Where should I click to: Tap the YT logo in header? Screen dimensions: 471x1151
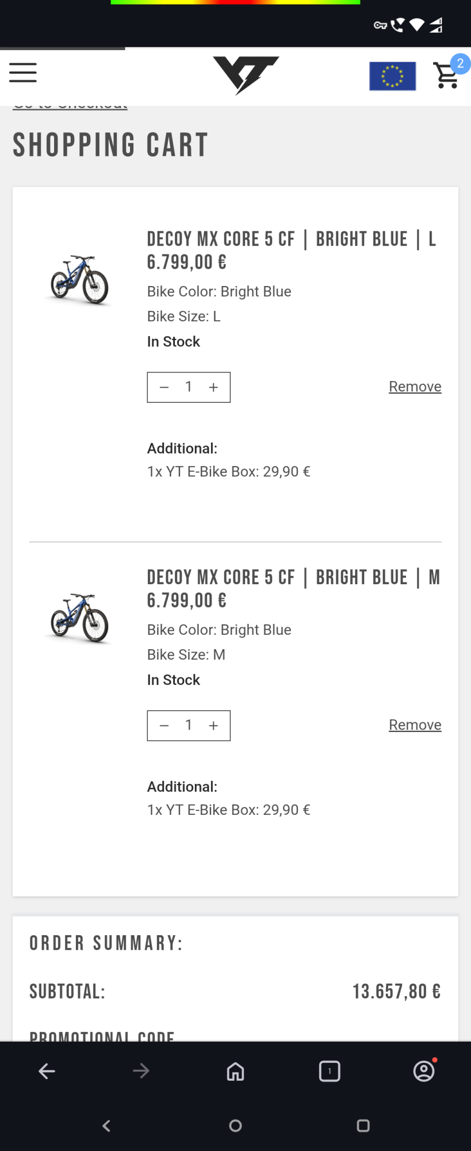click(246, 75)
